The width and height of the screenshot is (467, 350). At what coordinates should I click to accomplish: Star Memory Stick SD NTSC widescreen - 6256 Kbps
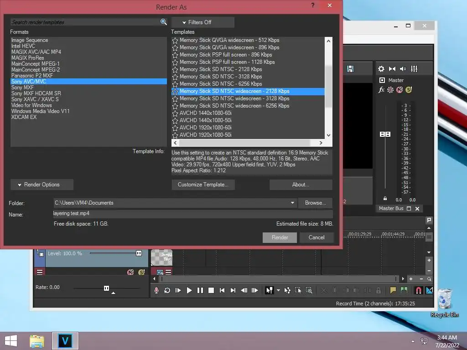[x=175, y=106]
